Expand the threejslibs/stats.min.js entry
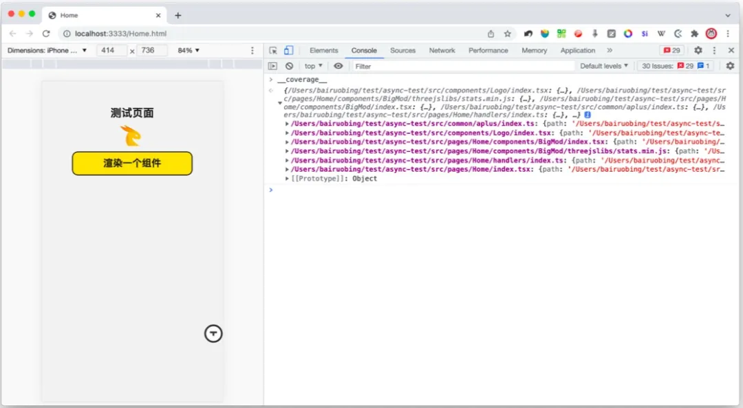 coord(287,152)
